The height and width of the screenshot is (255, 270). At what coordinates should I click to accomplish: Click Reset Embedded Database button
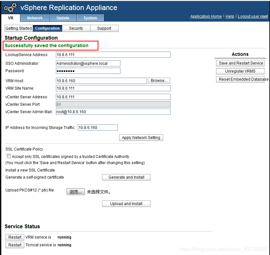click(240, 79)
